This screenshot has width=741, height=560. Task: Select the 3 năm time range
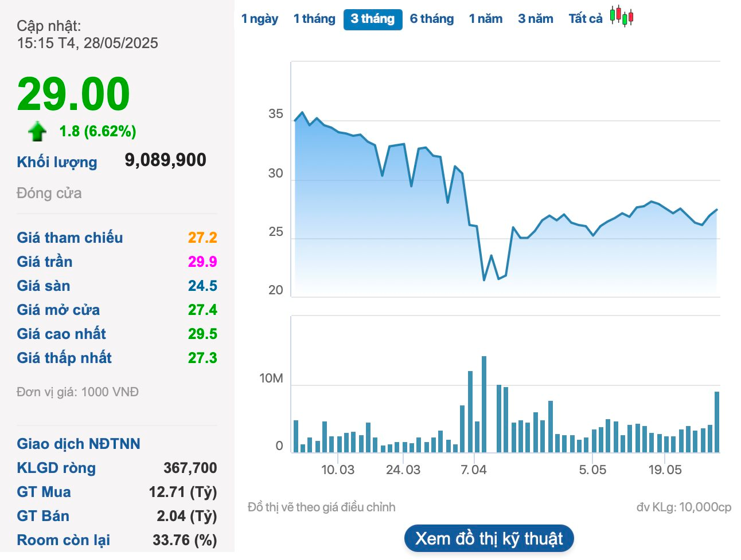[x=536, y=19]
